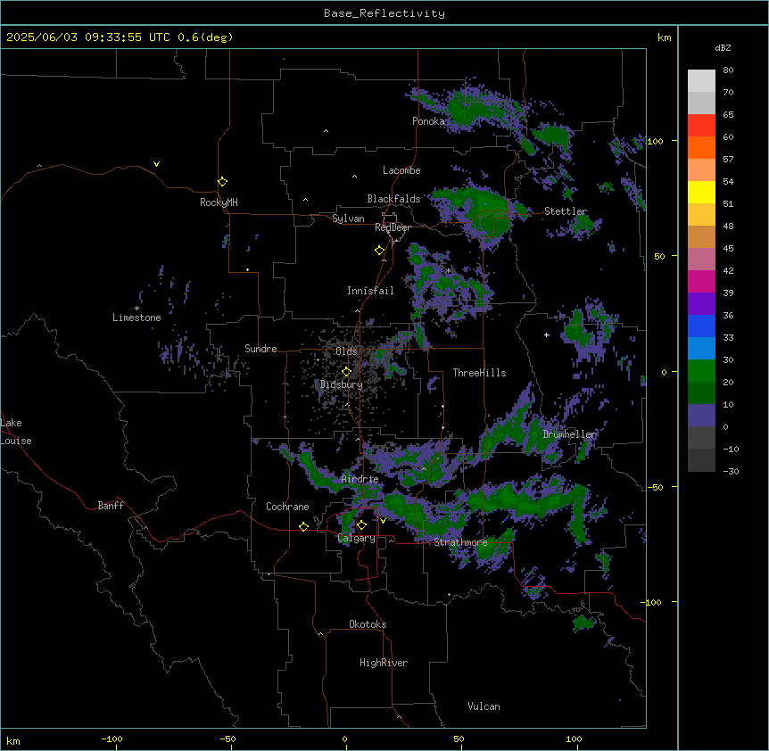Click the yellow V marker northwest of RockyMH
This screenshot has width=769, height=751.
pos(156,164)
